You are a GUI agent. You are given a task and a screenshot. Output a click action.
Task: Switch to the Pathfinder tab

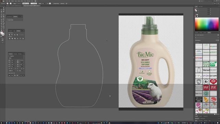(x=18, y=31)
